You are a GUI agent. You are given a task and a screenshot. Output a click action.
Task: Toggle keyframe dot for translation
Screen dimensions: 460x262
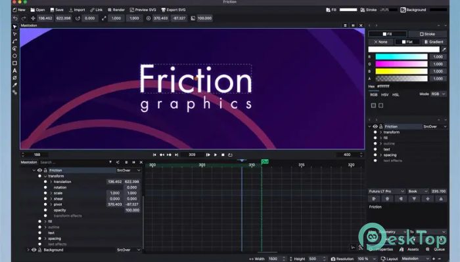point(45,181)
